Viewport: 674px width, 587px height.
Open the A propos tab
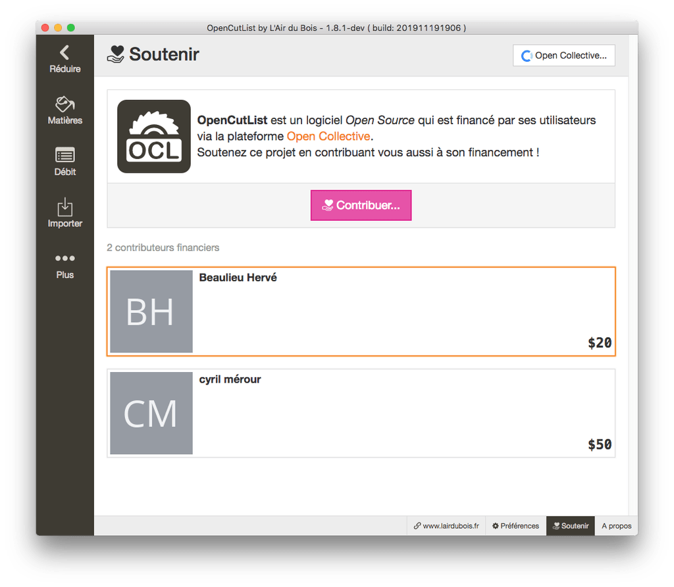[616, 526]
